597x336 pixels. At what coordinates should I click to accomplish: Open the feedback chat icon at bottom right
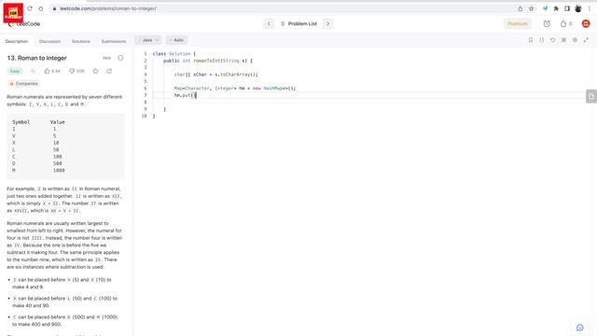(x=580, y=328)
